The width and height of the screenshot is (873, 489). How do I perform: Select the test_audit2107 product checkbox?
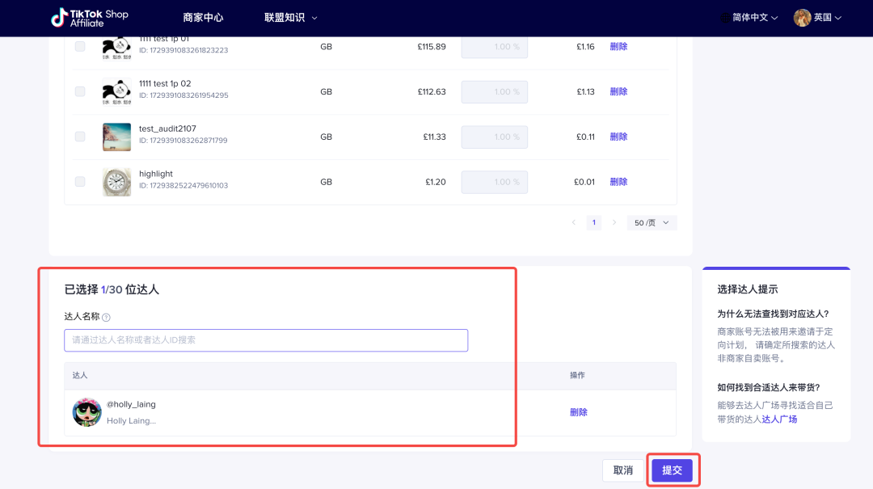pos(80,137)
